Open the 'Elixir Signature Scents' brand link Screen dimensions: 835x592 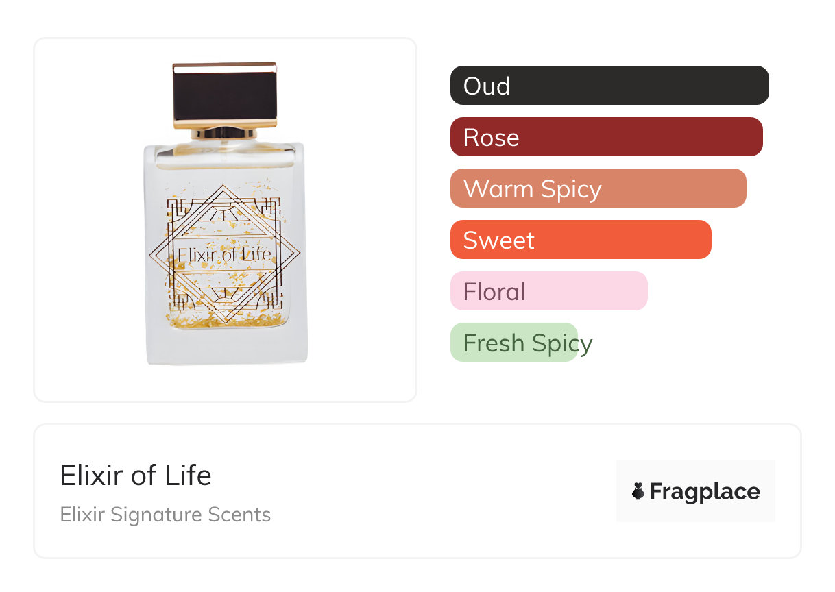pos(165,515)
